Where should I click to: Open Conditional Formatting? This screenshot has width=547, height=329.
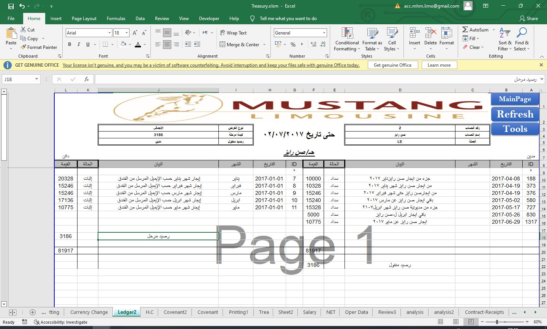pos(347,39)
